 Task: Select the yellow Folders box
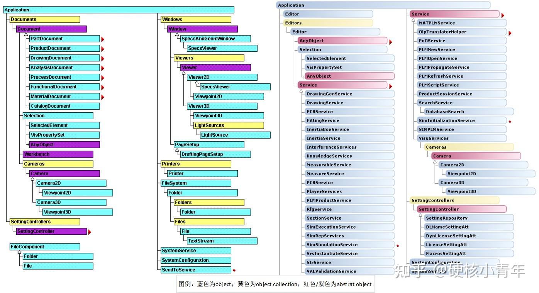coord(209,202)
